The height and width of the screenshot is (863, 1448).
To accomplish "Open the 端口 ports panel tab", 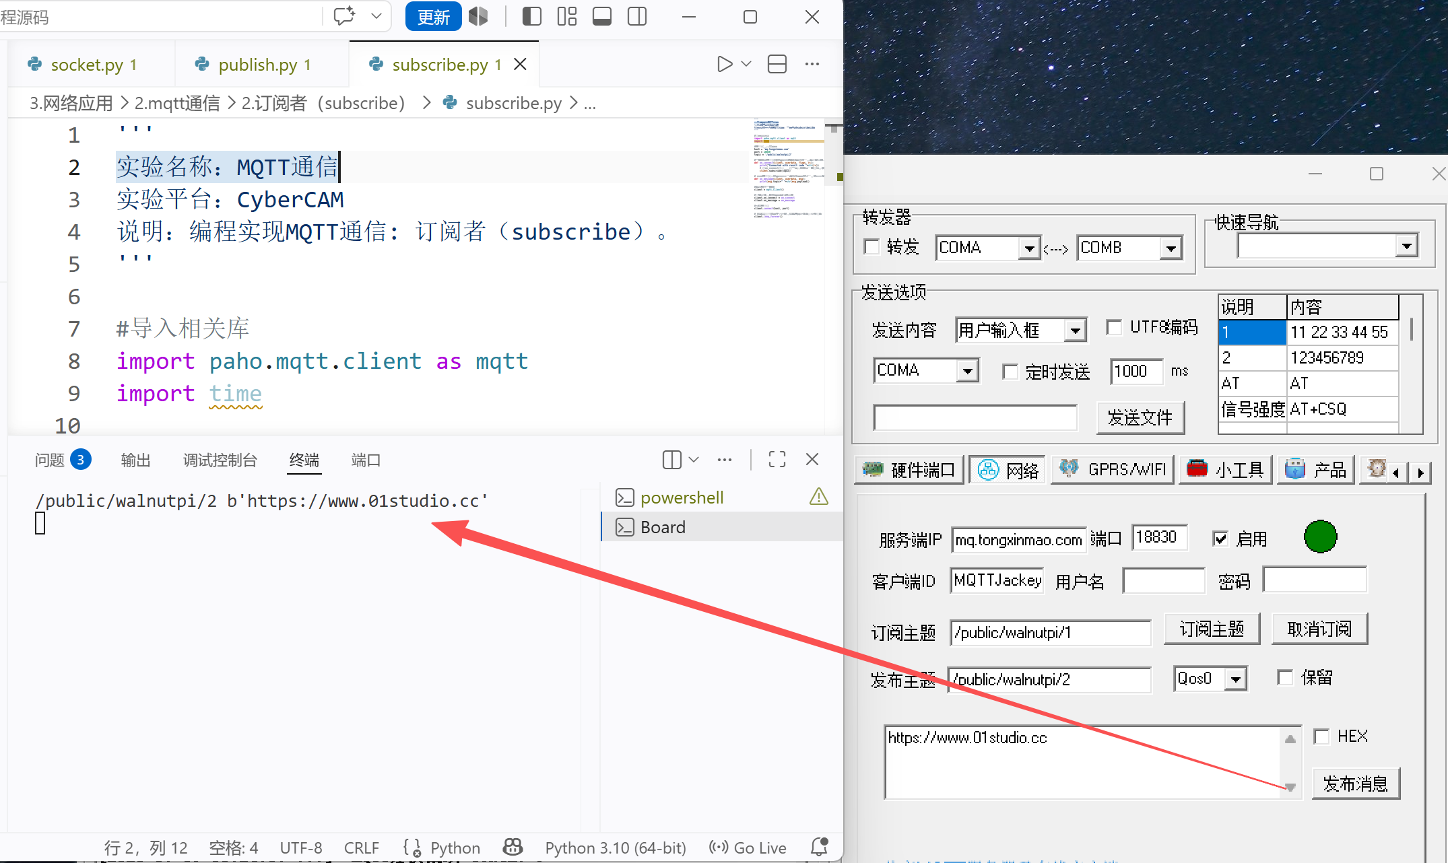I will [x=366, y=460].
